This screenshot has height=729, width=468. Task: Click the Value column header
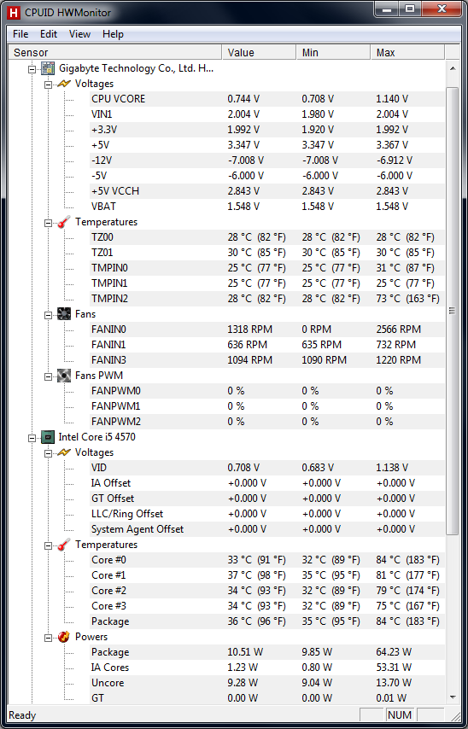[x=259, y=53]
